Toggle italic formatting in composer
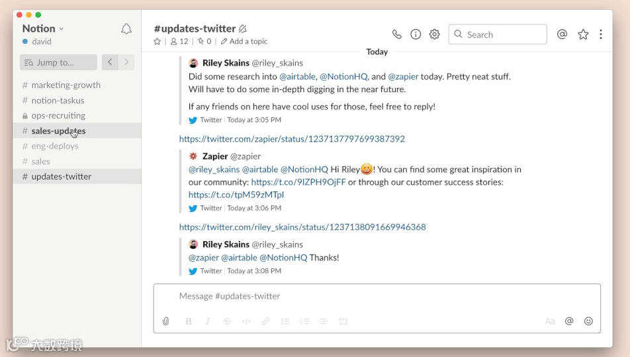Screen dimensions: 630x357 207,321
